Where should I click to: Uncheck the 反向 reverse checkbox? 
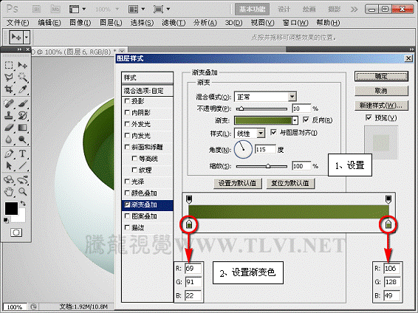[306, 120]
